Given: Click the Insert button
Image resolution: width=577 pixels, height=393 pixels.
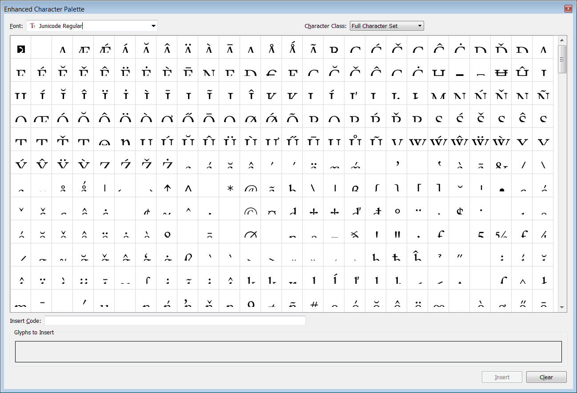Looking at the screenshot, I should pyautogui.click(x=502, y=377).
